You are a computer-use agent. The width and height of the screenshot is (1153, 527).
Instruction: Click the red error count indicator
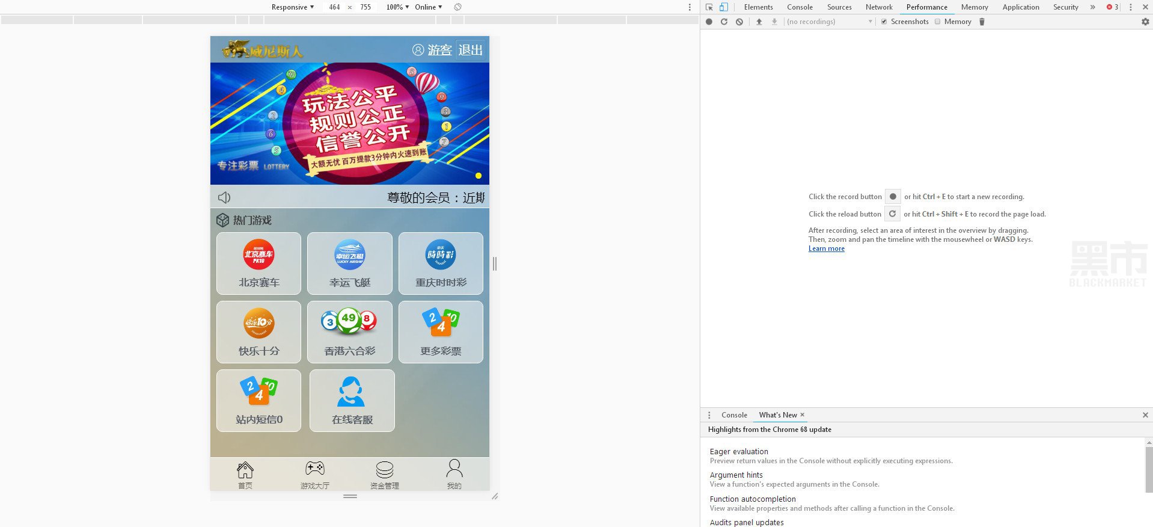(1112, 7)
